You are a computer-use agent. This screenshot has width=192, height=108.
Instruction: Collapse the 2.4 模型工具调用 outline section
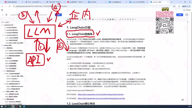[x=3, y=91]
